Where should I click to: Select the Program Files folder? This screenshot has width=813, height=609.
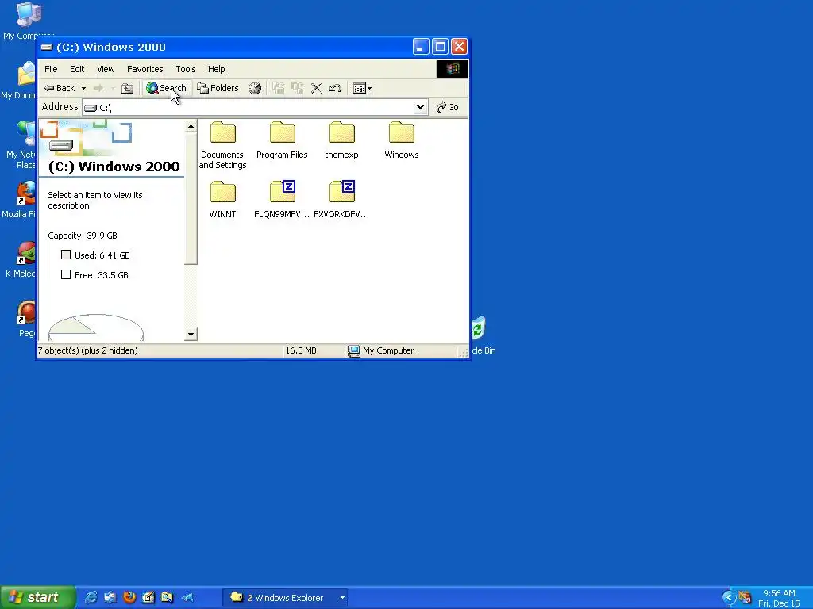pyautogui.click(x=282, y=141)
